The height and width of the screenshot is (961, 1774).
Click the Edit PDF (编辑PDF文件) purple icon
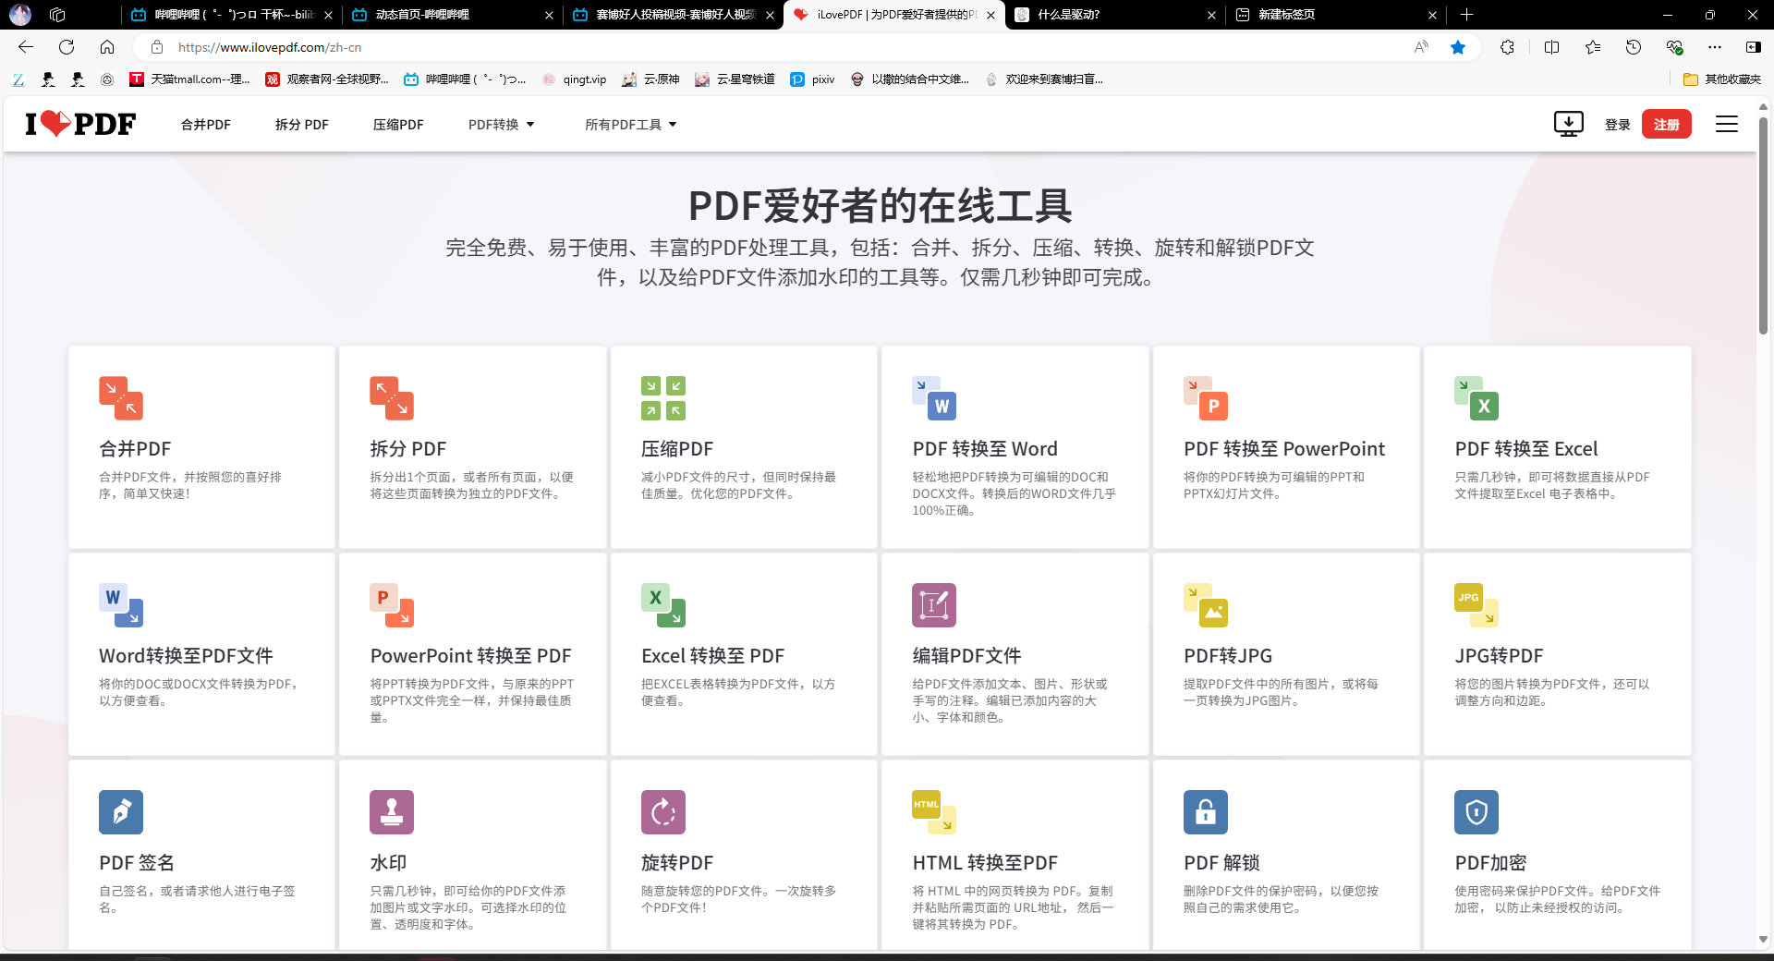933,605
